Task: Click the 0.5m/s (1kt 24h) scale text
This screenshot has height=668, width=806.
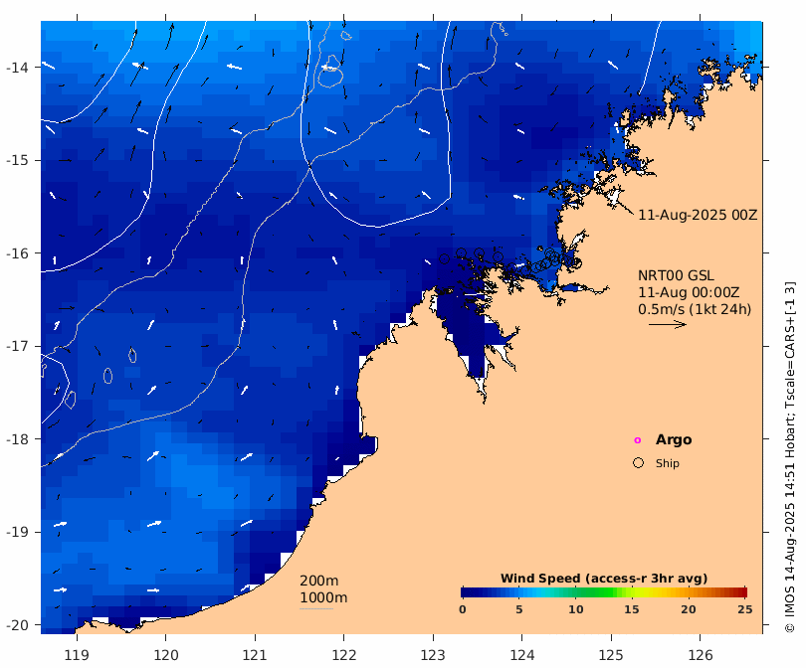Action: 695,309
